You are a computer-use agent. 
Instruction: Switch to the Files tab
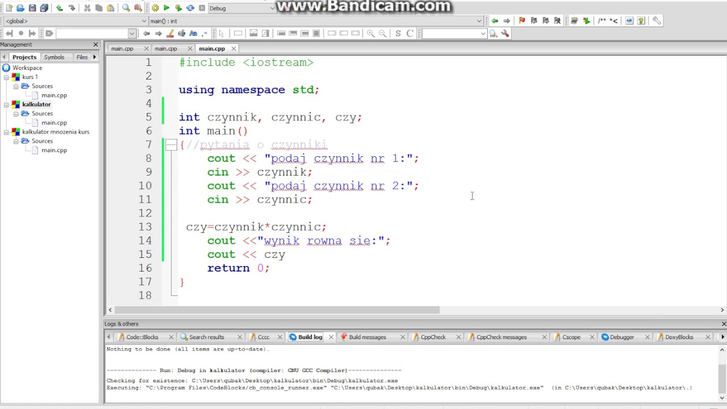pyautogui.click(x=82, y=57)
